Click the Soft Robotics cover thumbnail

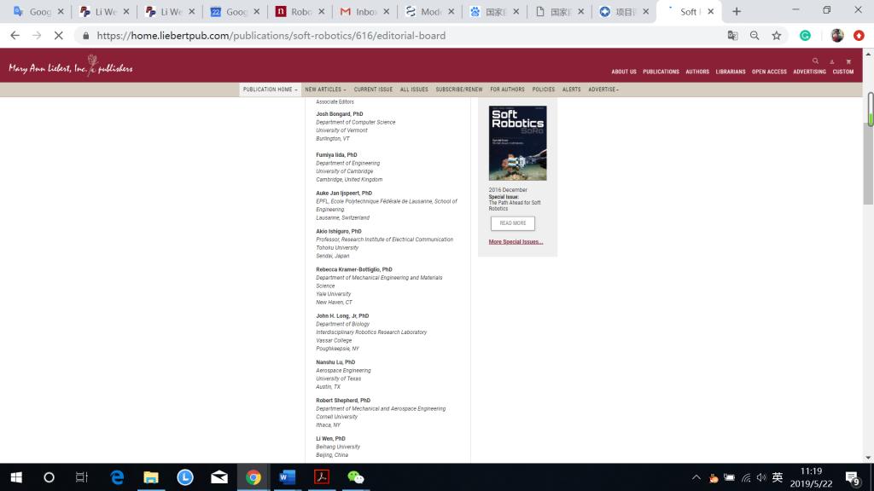click(517, 143)
